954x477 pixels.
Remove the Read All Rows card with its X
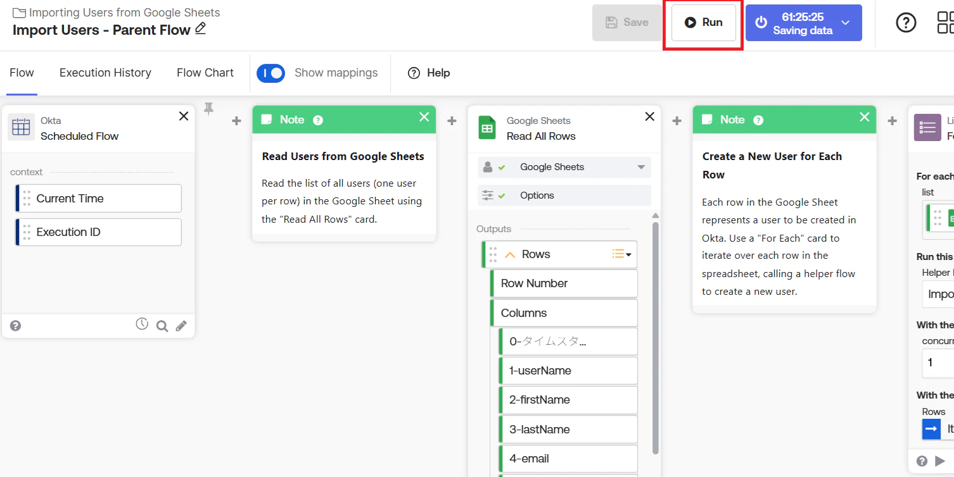coord(649,116)
